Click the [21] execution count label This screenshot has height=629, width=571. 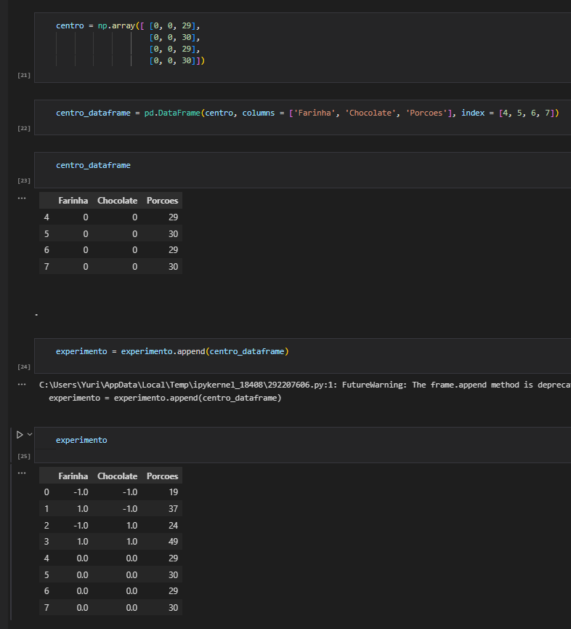point(23,74)
